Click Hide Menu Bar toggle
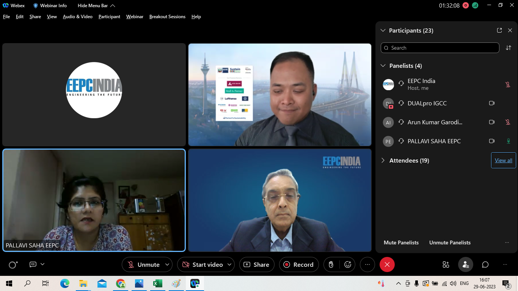This screenshot has width=518, height=291. tap(96, 6)
